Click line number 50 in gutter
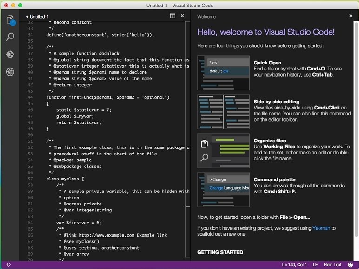This screenshot has width=359, height=269. pyautogui.click(x=30, y=135)
